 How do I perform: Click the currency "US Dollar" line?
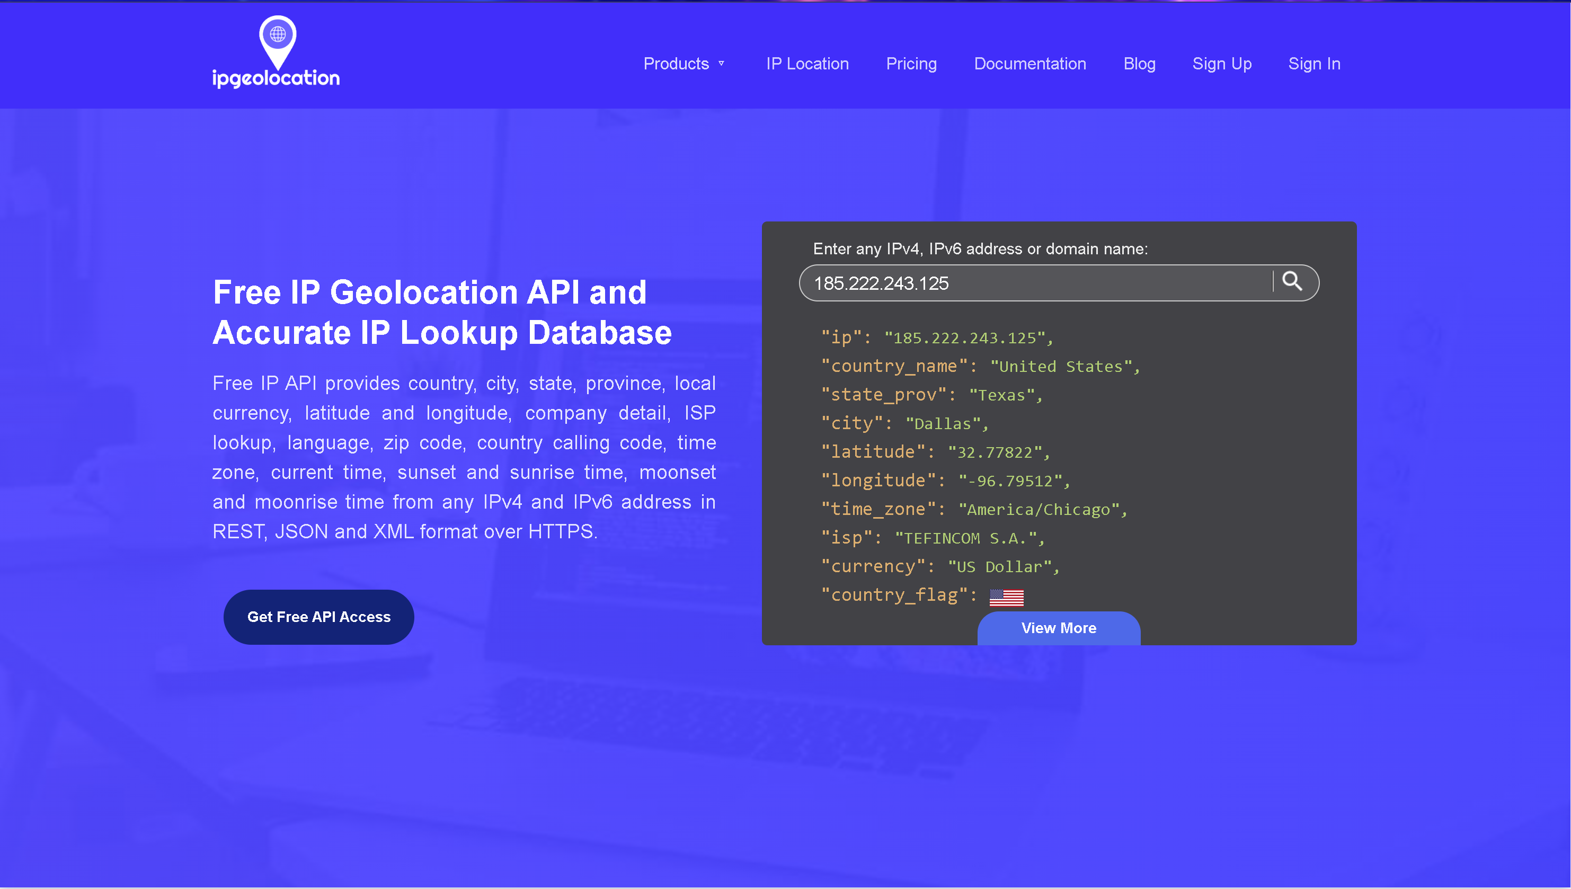940,566
